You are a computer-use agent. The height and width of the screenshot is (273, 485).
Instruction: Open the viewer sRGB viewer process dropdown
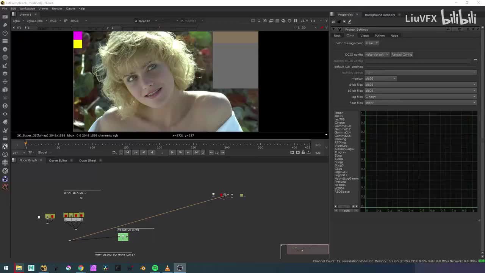click(x=78, y=21)
